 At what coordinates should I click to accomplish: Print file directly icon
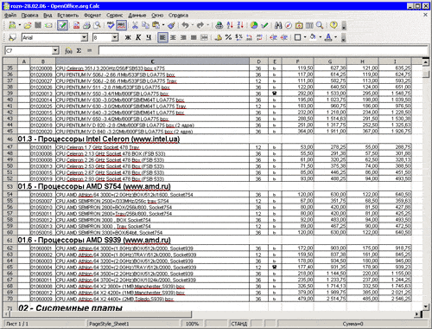coord(86,25)
